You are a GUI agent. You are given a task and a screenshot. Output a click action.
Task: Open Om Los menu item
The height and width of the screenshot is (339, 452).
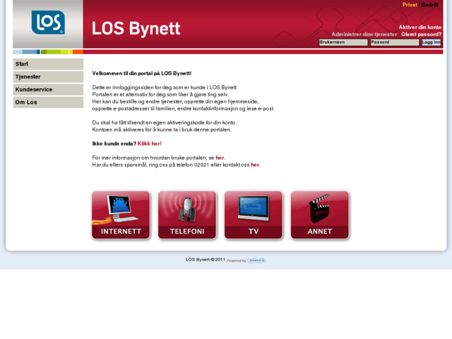(x=48, y=102)
